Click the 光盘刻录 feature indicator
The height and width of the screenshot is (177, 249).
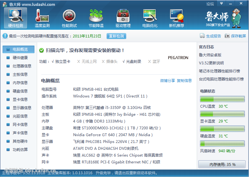(x=132, y=62)
